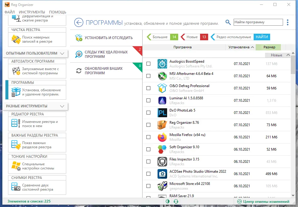This screenshot has height=207, width=298.
Task: Click the fine tweaks Windows gear icon
Action: click(x=16, y=166)
